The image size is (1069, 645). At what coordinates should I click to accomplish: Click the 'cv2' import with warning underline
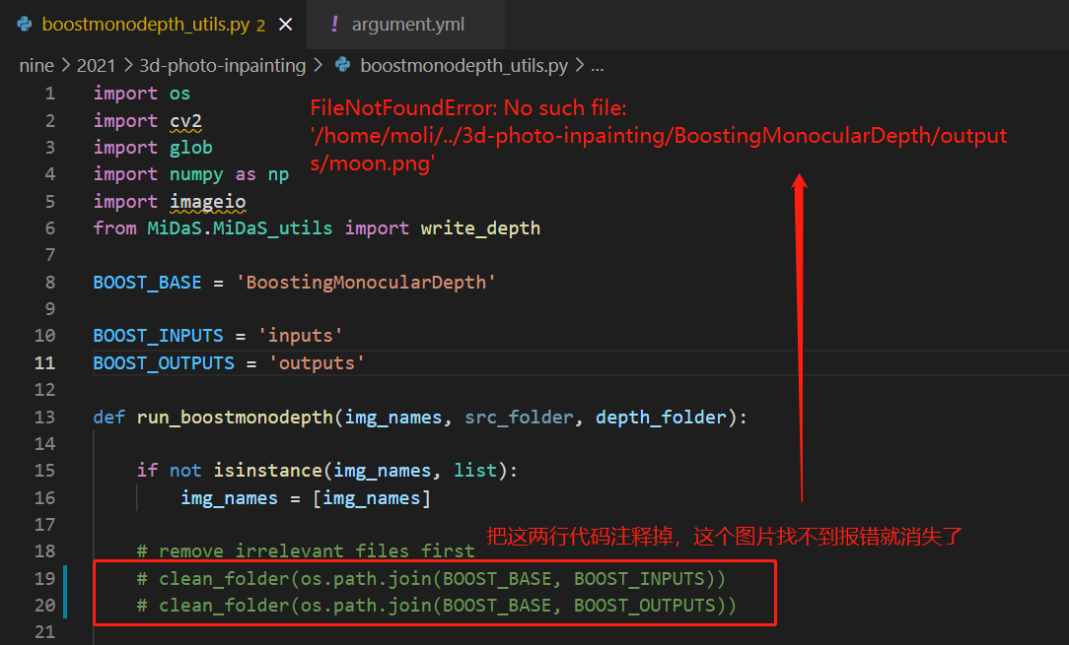185,120
